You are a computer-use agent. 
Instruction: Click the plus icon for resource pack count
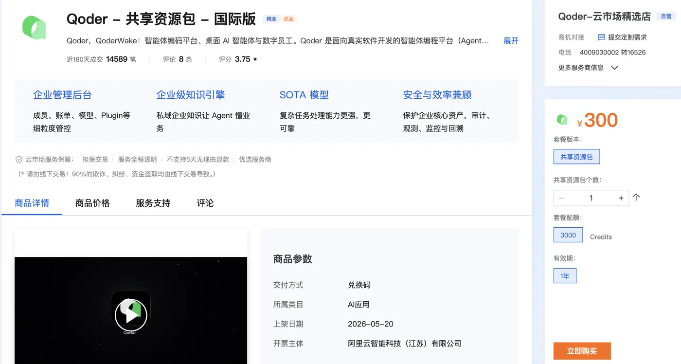tap(621, 198)
